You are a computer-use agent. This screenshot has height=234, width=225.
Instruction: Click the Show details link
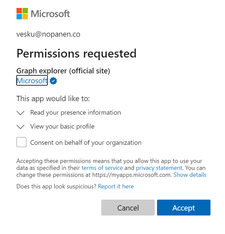190,175
